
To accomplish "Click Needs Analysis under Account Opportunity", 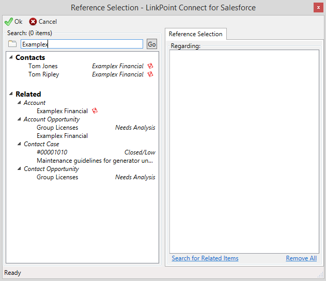I will pos(135,128).
